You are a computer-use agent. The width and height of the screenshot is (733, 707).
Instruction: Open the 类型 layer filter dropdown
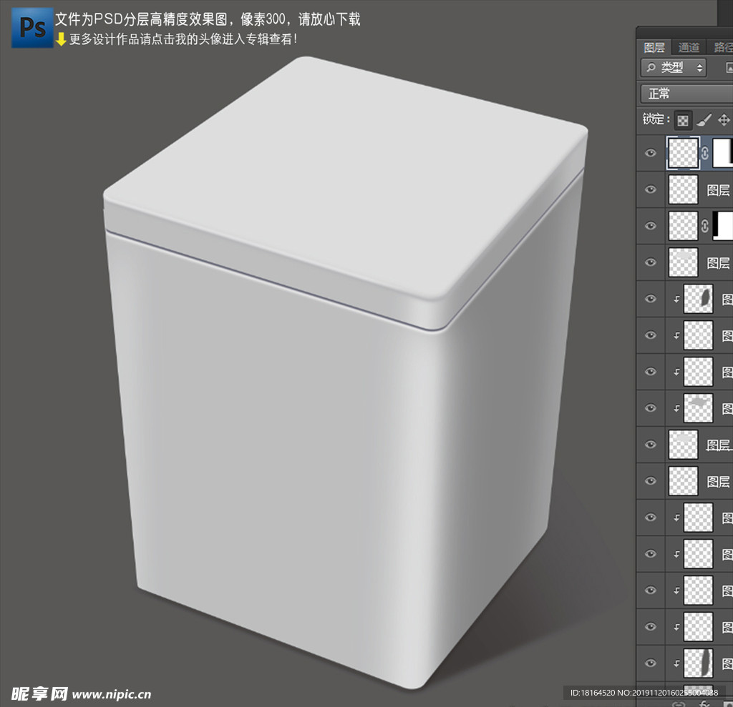(x=673, y=68)
